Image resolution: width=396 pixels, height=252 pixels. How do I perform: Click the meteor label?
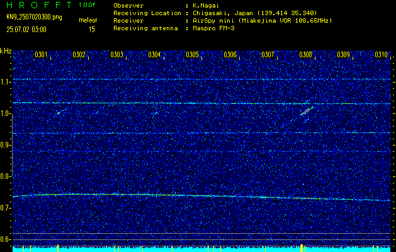pyautogui.click(x=88, y=20)
